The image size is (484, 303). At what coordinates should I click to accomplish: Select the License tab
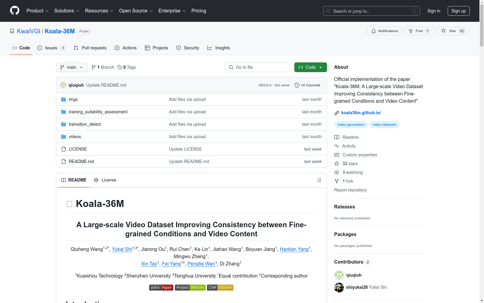[x=105, y=180]
